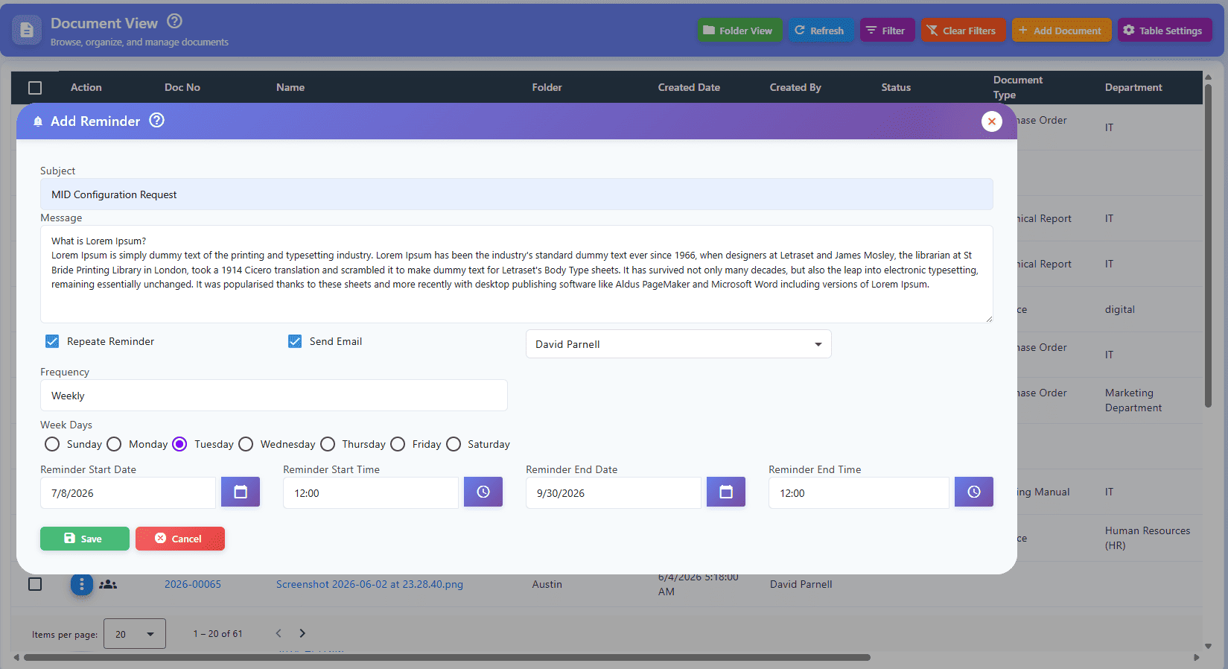The image size is (1228, 669).
Task: Open calendar picker for Reminder End Date
Action: point(726,492)
